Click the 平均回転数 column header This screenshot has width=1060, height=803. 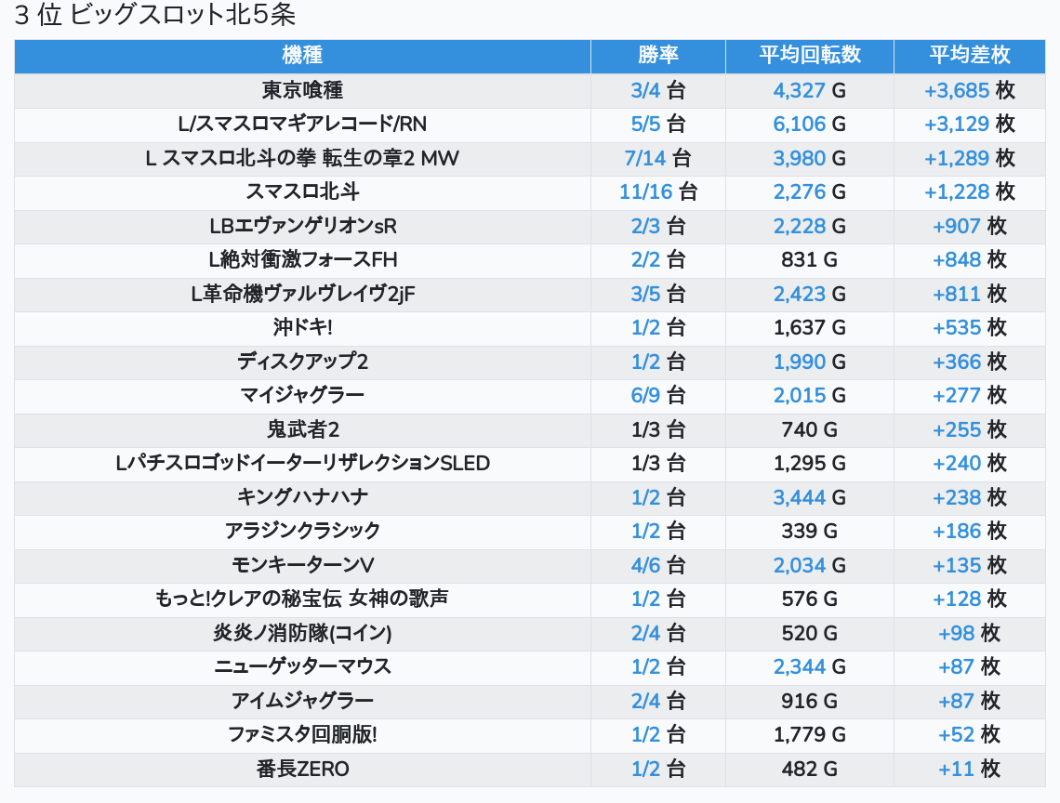809,56
